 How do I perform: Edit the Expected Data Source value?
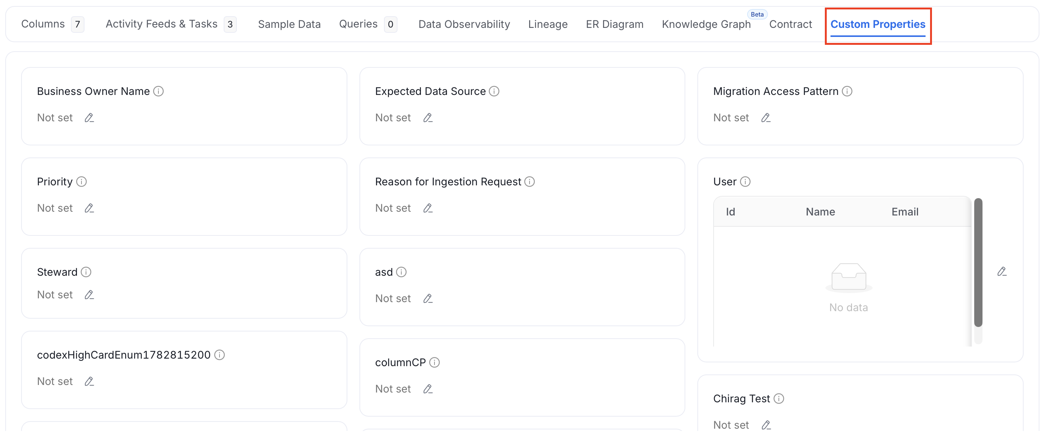click(428, 118)
